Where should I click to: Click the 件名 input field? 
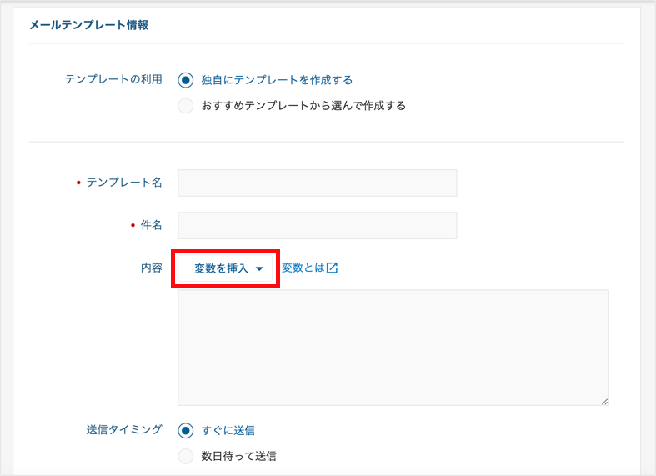317,225
